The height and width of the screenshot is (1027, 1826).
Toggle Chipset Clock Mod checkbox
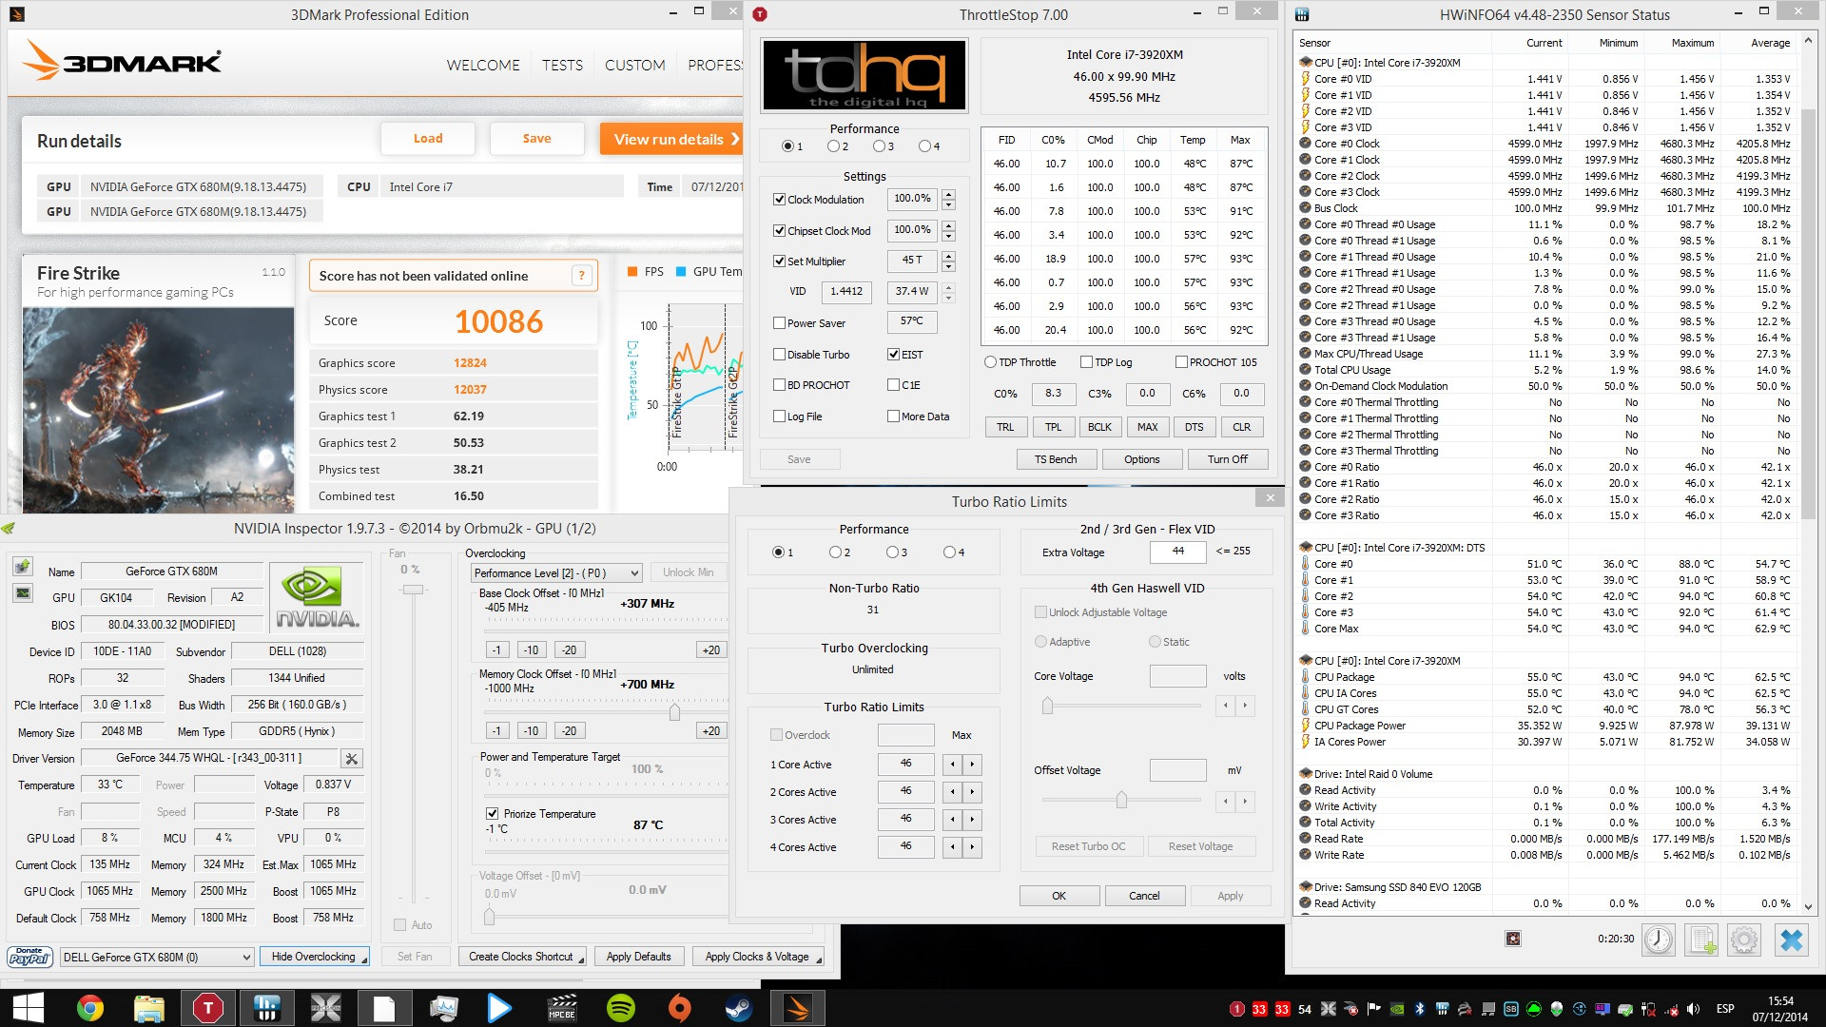click(x=779, y=231)
